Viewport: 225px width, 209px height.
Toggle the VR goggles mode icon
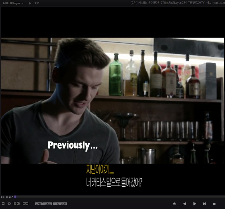[25, 204]
